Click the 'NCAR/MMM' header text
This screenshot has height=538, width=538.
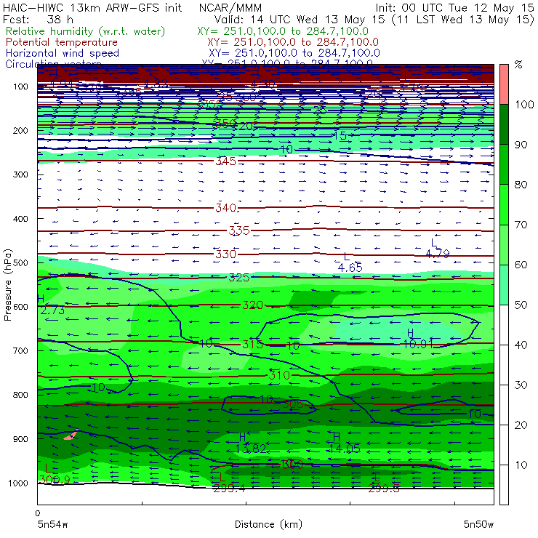click(230, 8)
